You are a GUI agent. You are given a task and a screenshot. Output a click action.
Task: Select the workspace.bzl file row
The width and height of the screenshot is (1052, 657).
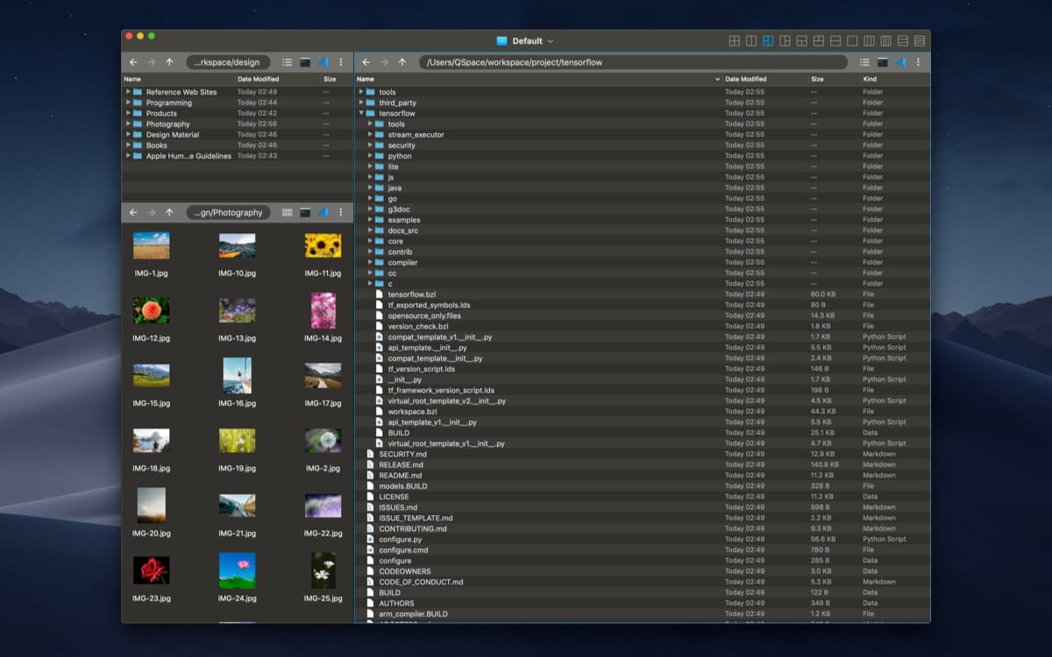pos(643,412)
